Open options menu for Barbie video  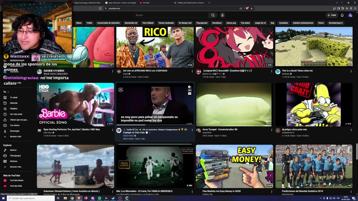click(x=113, y=130)
